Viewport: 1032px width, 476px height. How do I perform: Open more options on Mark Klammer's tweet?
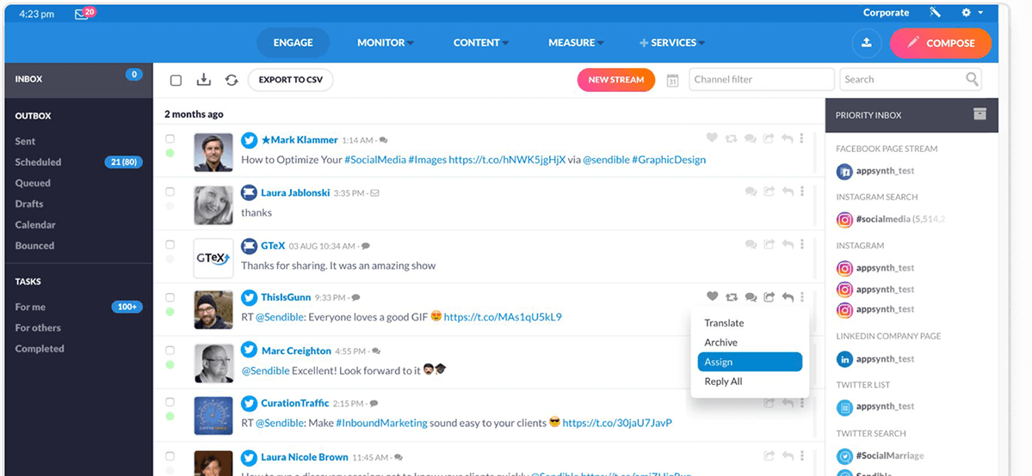coord(801,138)
